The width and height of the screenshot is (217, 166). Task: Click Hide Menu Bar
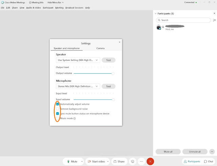pos(56,2)
